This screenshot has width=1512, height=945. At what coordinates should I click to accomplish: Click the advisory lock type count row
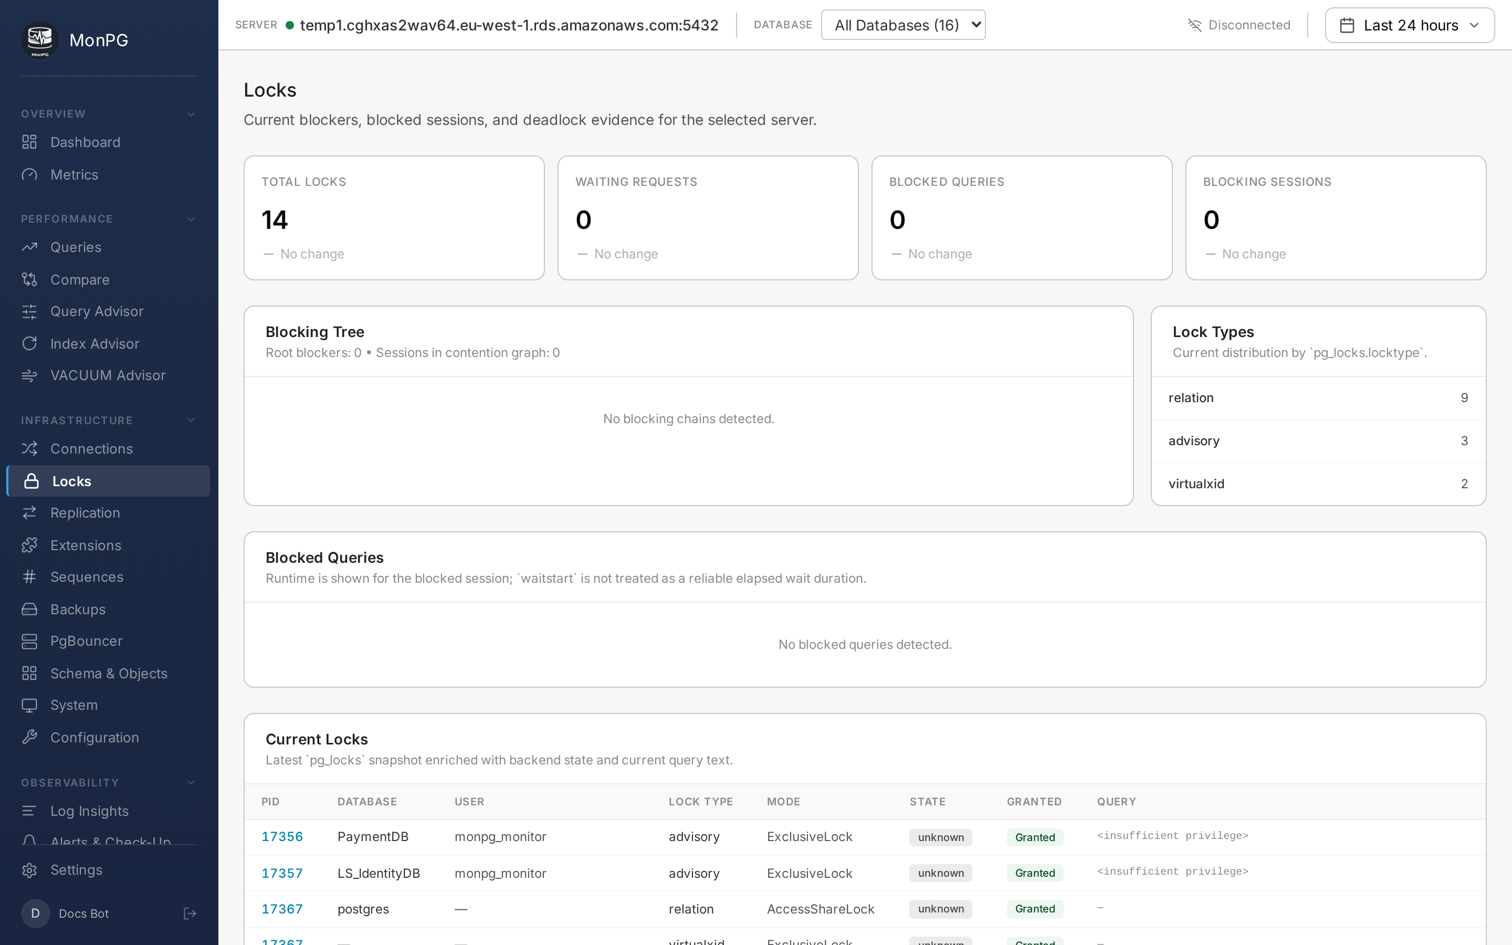[x=1318, y=440]
